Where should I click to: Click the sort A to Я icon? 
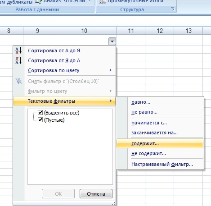[18, 50]
